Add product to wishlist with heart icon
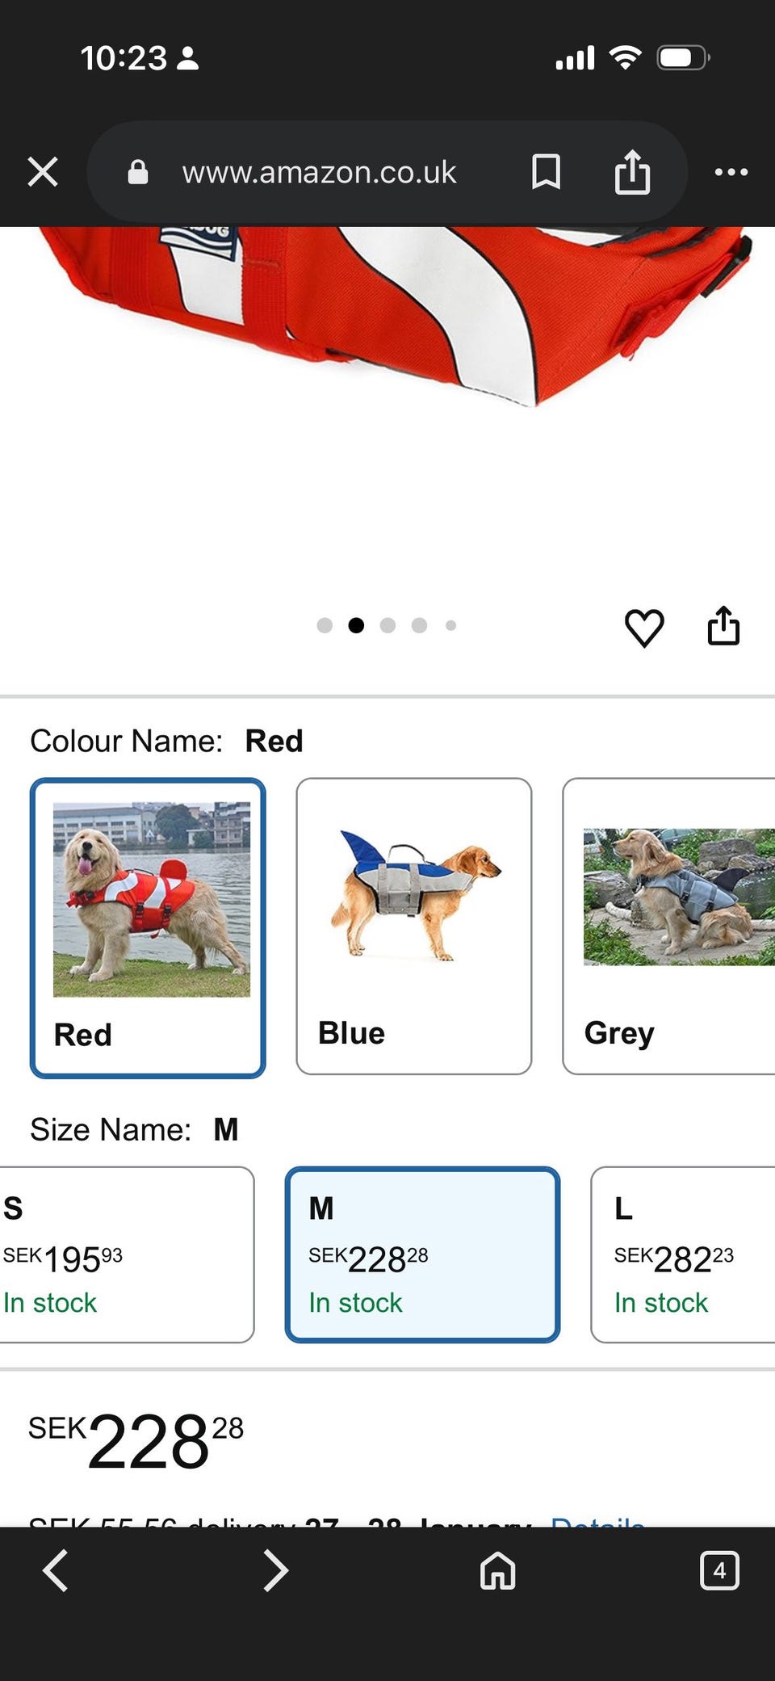Viewport: 775px width, 1681px height. [x=644, y=628]
